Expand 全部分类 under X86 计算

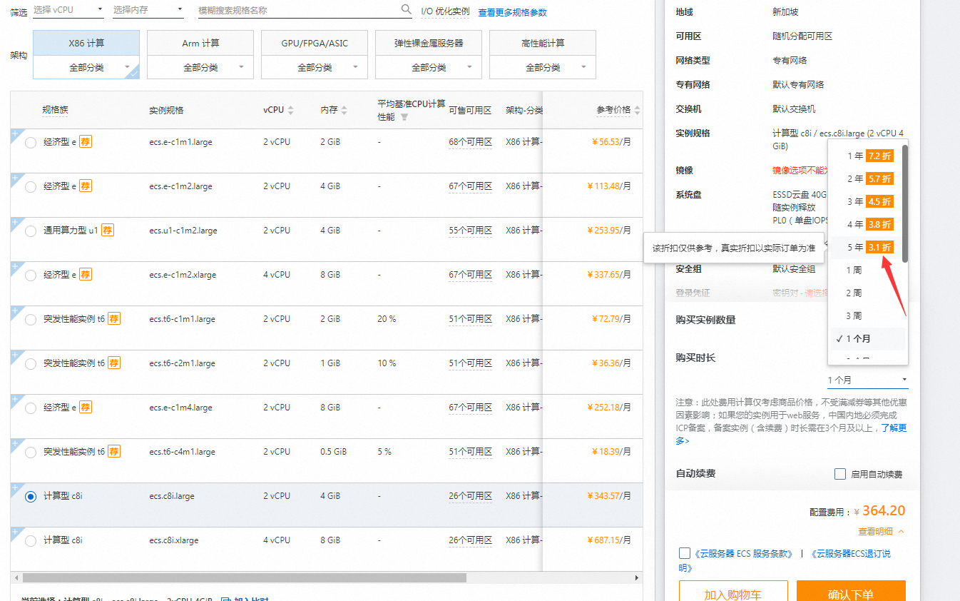(x=86, y=67)
